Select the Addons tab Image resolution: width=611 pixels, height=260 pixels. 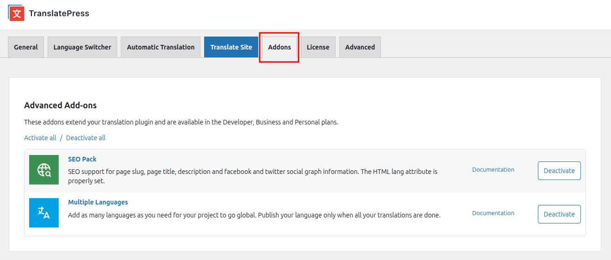[280, 47]
